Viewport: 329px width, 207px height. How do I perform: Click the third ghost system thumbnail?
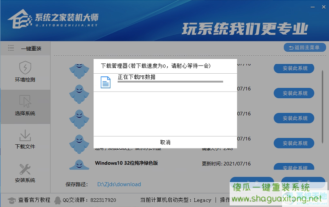[x=79, y=119]
